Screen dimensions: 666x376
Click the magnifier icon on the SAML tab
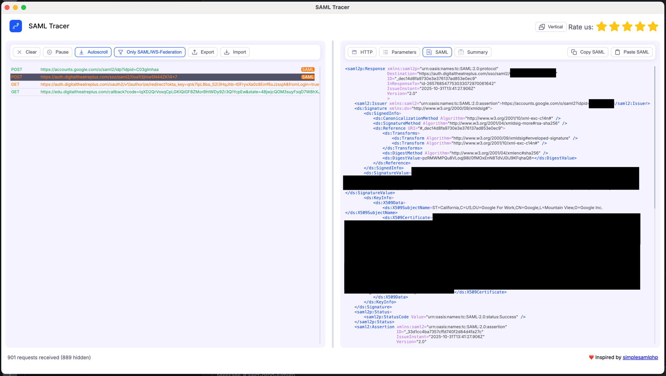429,52
